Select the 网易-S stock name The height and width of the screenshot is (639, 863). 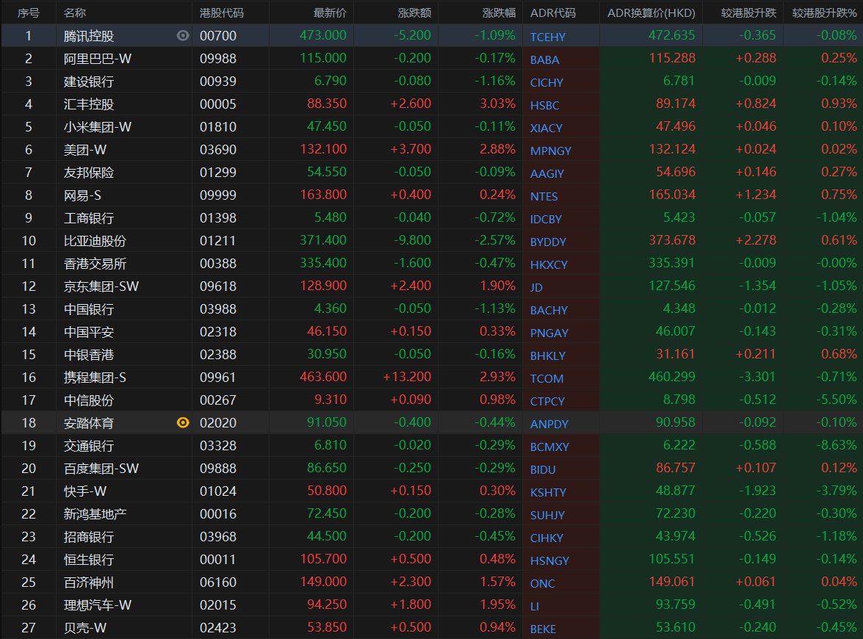pos(82,195)
